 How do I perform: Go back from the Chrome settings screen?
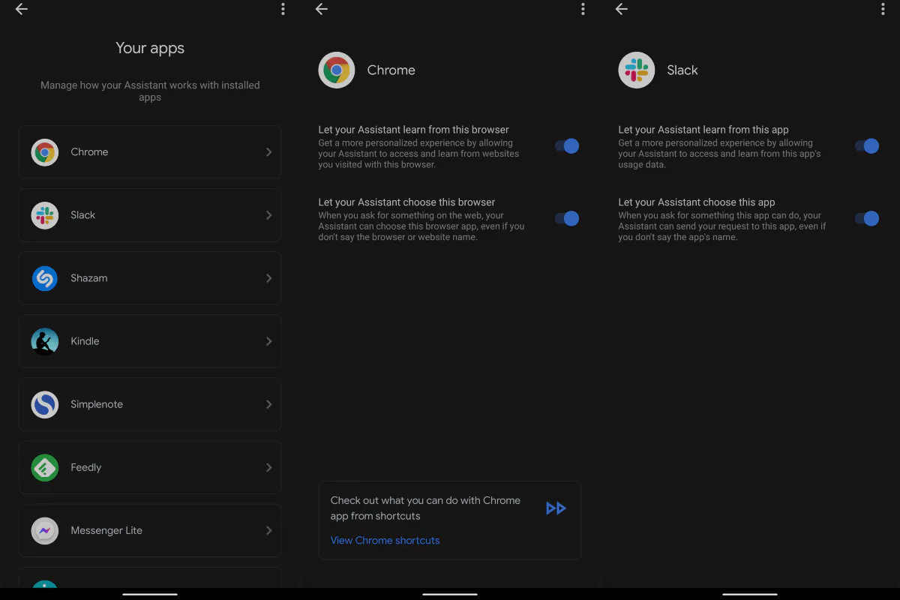click(x=322, y=9)
